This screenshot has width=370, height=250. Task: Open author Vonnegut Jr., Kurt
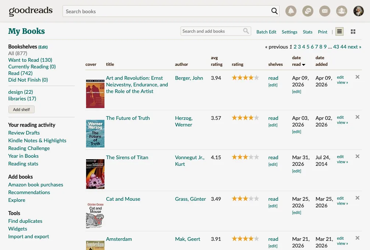coord(190,161)
